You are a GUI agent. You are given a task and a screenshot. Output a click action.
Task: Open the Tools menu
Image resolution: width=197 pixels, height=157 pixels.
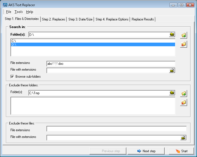[19, 12]
